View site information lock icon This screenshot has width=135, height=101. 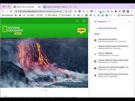point(16,12)
